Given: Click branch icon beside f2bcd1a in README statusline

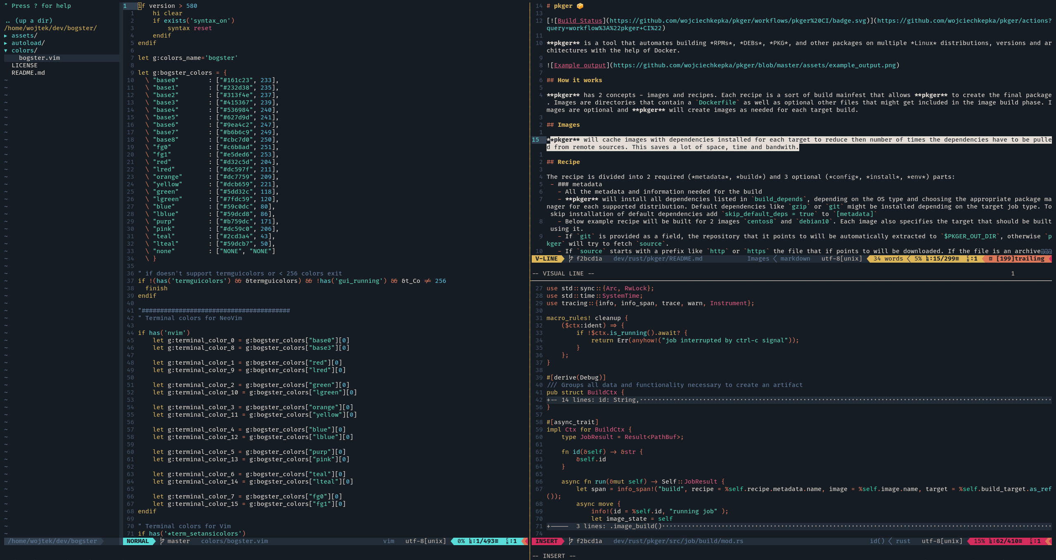Looking at the screenshot, I should tap(571, 259).
